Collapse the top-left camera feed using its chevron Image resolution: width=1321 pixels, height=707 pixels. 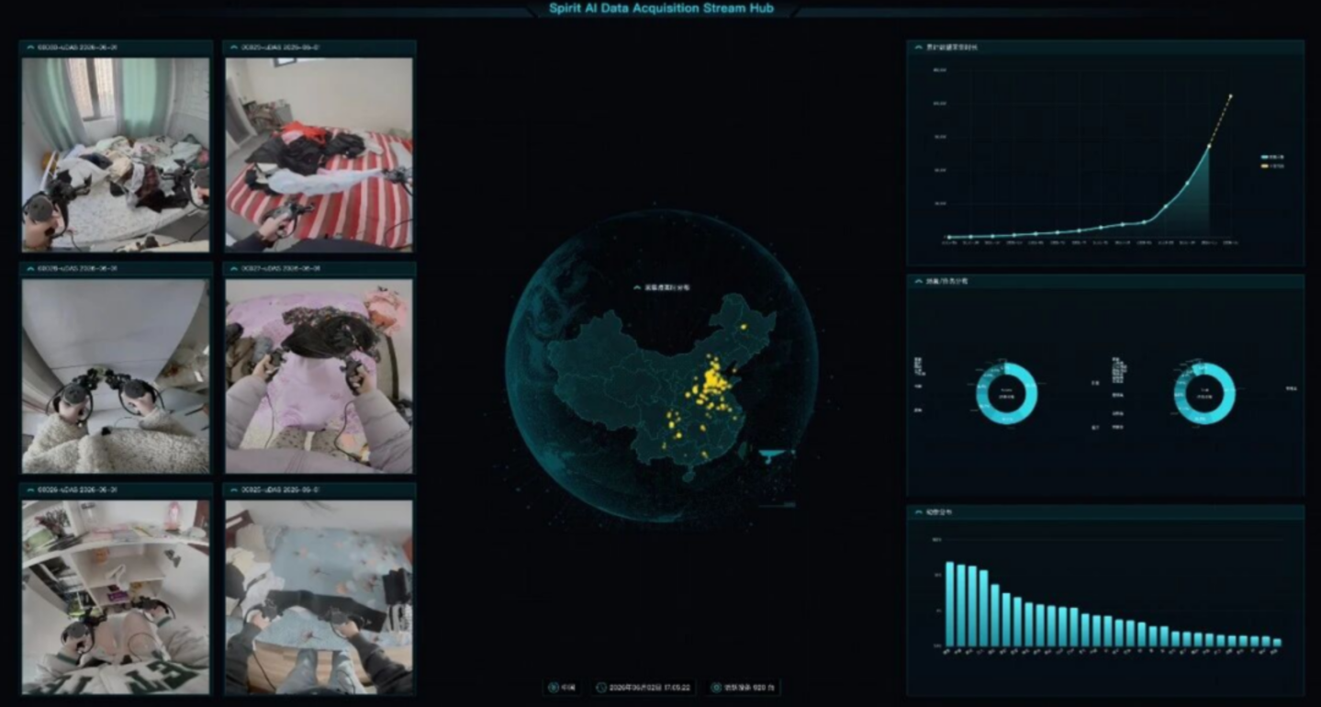tap(30, 47)
